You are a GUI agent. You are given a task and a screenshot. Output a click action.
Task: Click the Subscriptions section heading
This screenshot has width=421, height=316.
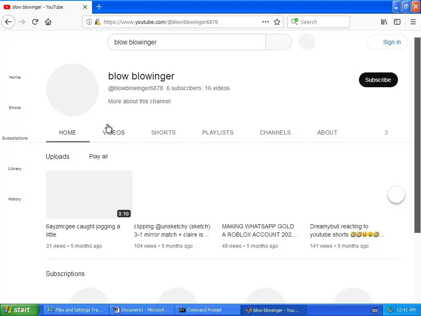pyautogui.click(x=65, y=274)
